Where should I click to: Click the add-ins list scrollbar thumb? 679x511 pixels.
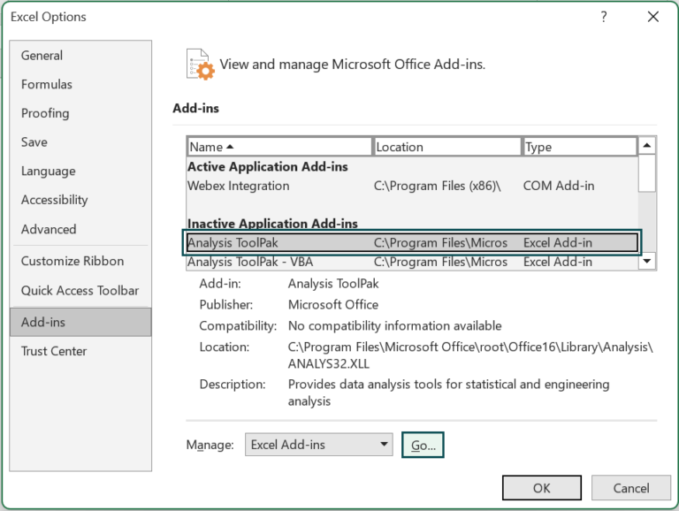[647, 172]
